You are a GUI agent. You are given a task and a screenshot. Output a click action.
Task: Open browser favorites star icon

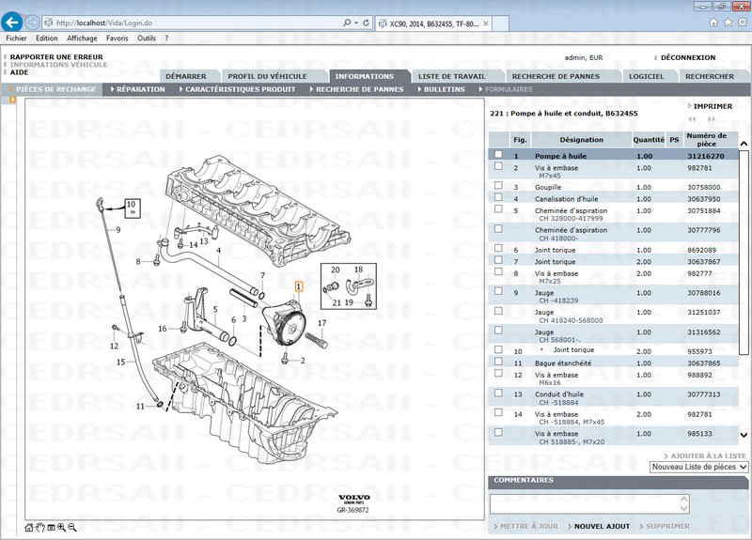tap(728, 22)
